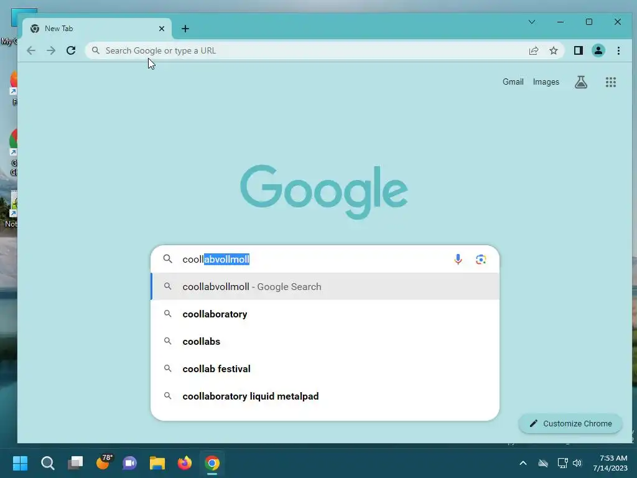Choose the coollaboratory suggestion

pos(325,314)
